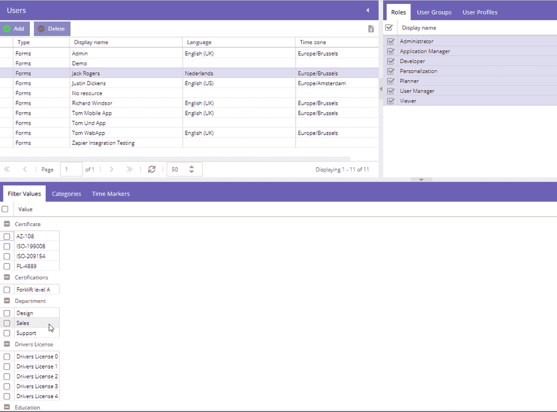The width and height of the screenshot is (557, 412).
Task: Uncheck the Viewer role
Action: coord(391,101)
